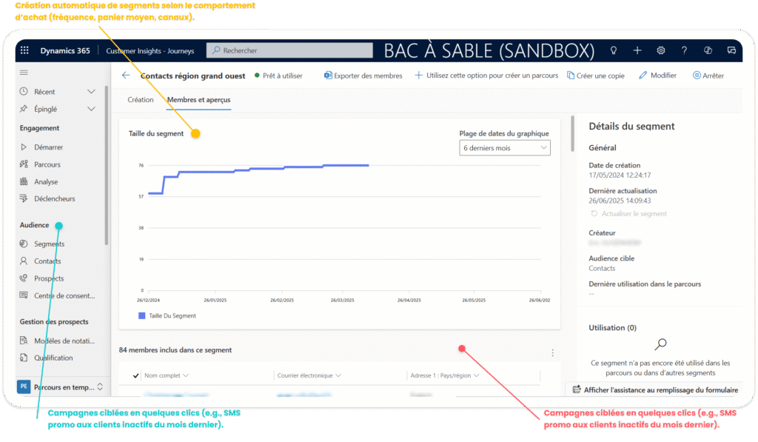
Task: Open Contacts under Audience
Action: click(x=47, y=261)
